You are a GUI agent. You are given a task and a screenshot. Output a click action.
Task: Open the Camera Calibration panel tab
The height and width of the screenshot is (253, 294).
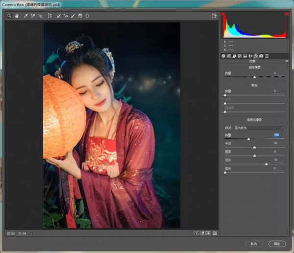pyautogui.click(x=261, y=56)
